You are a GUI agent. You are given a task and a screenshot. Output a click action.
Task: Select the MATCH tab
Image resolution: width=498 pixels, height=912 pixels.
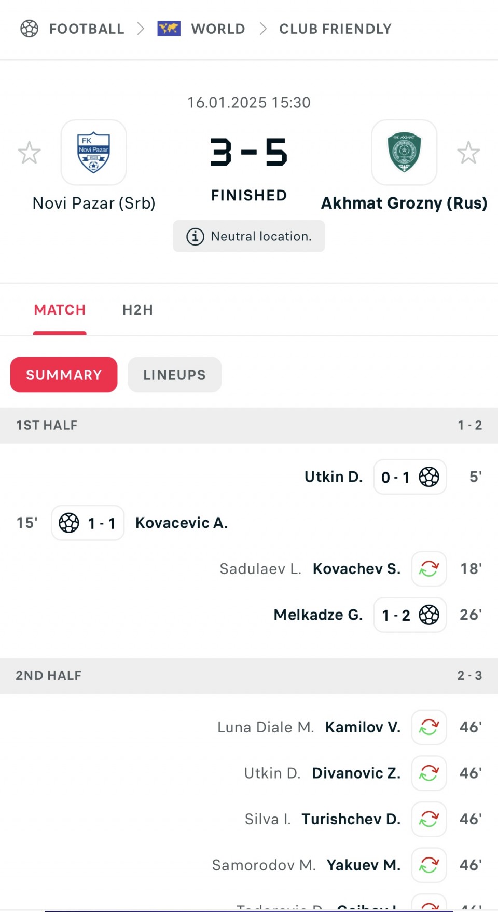click(60, 310)
